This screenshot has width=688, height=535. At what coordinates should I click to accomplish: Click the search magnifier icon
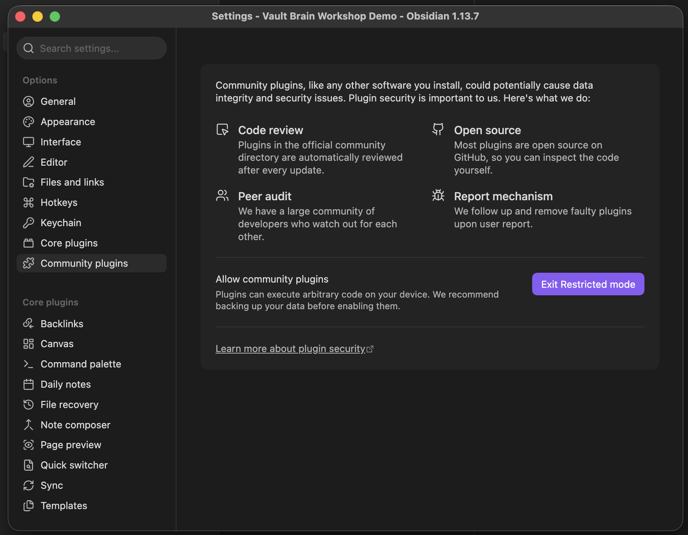click(29, 48)
